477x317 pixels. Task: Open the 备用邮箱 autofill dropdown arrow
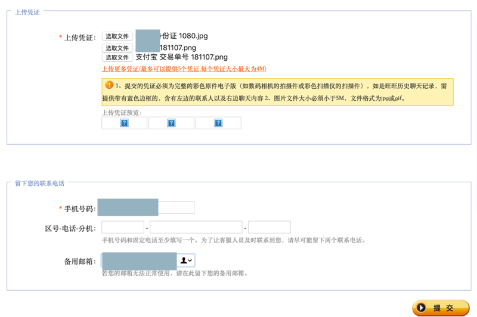click(190, 261)
